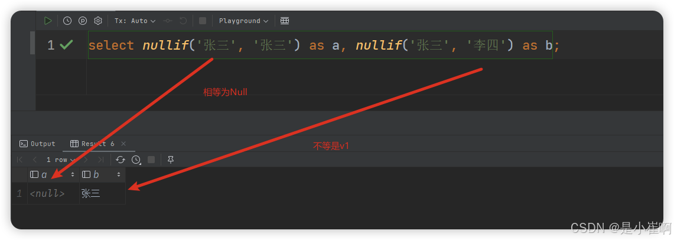Image resolution: width=674 pixels, height=240 pixels.
Task: Switch to the Output tab
Action: coord(38,144)
